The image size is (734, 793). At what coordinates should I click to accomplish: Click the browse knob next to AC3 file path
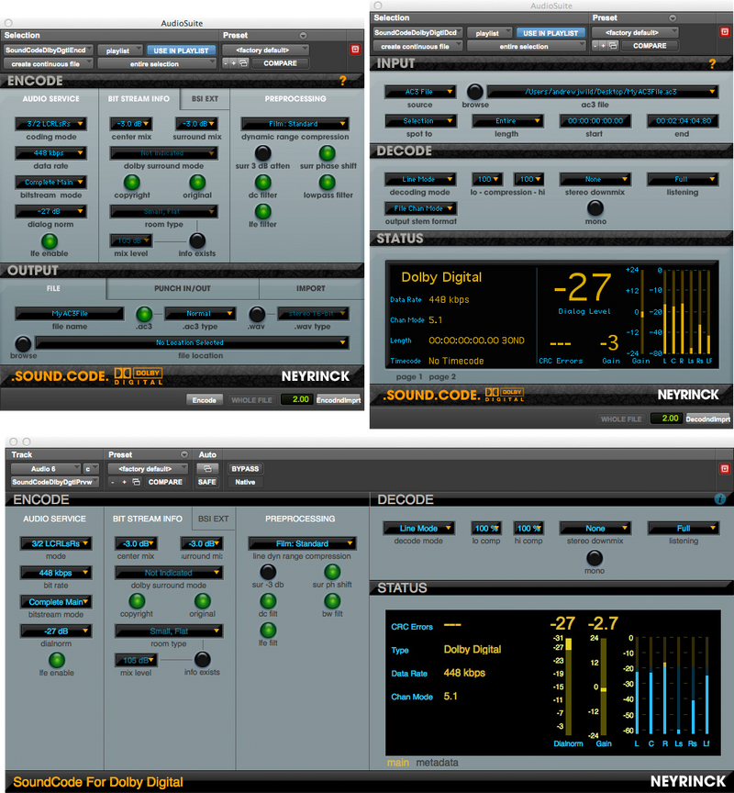pos(474,92)
